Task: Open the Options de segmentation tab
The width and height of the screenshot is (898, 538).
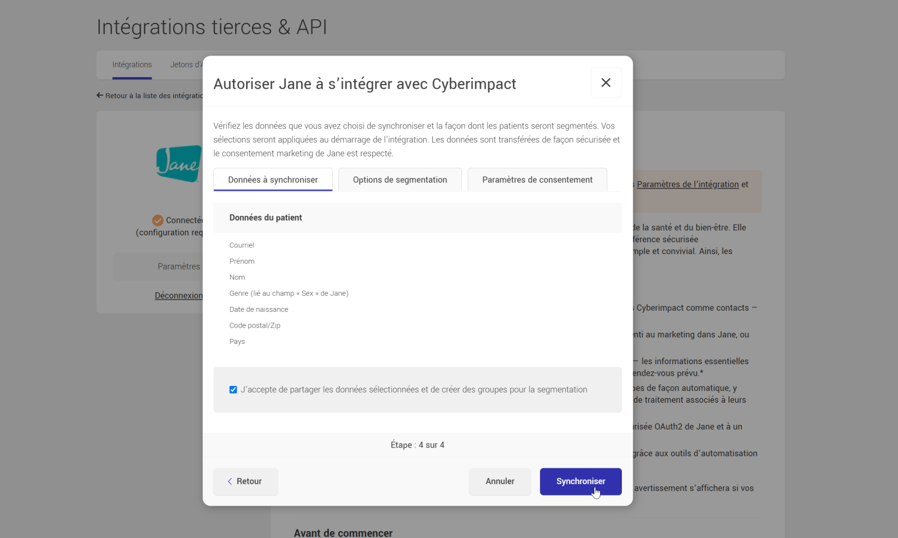Action: [400, 180]
